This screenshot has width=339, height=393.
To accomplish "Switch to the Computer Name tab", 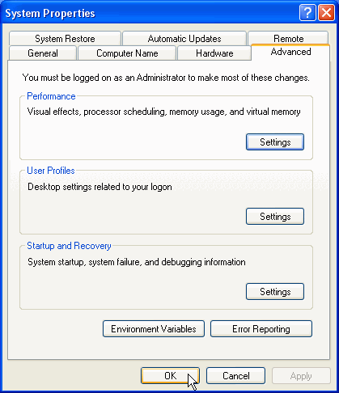I will (127, 53).
